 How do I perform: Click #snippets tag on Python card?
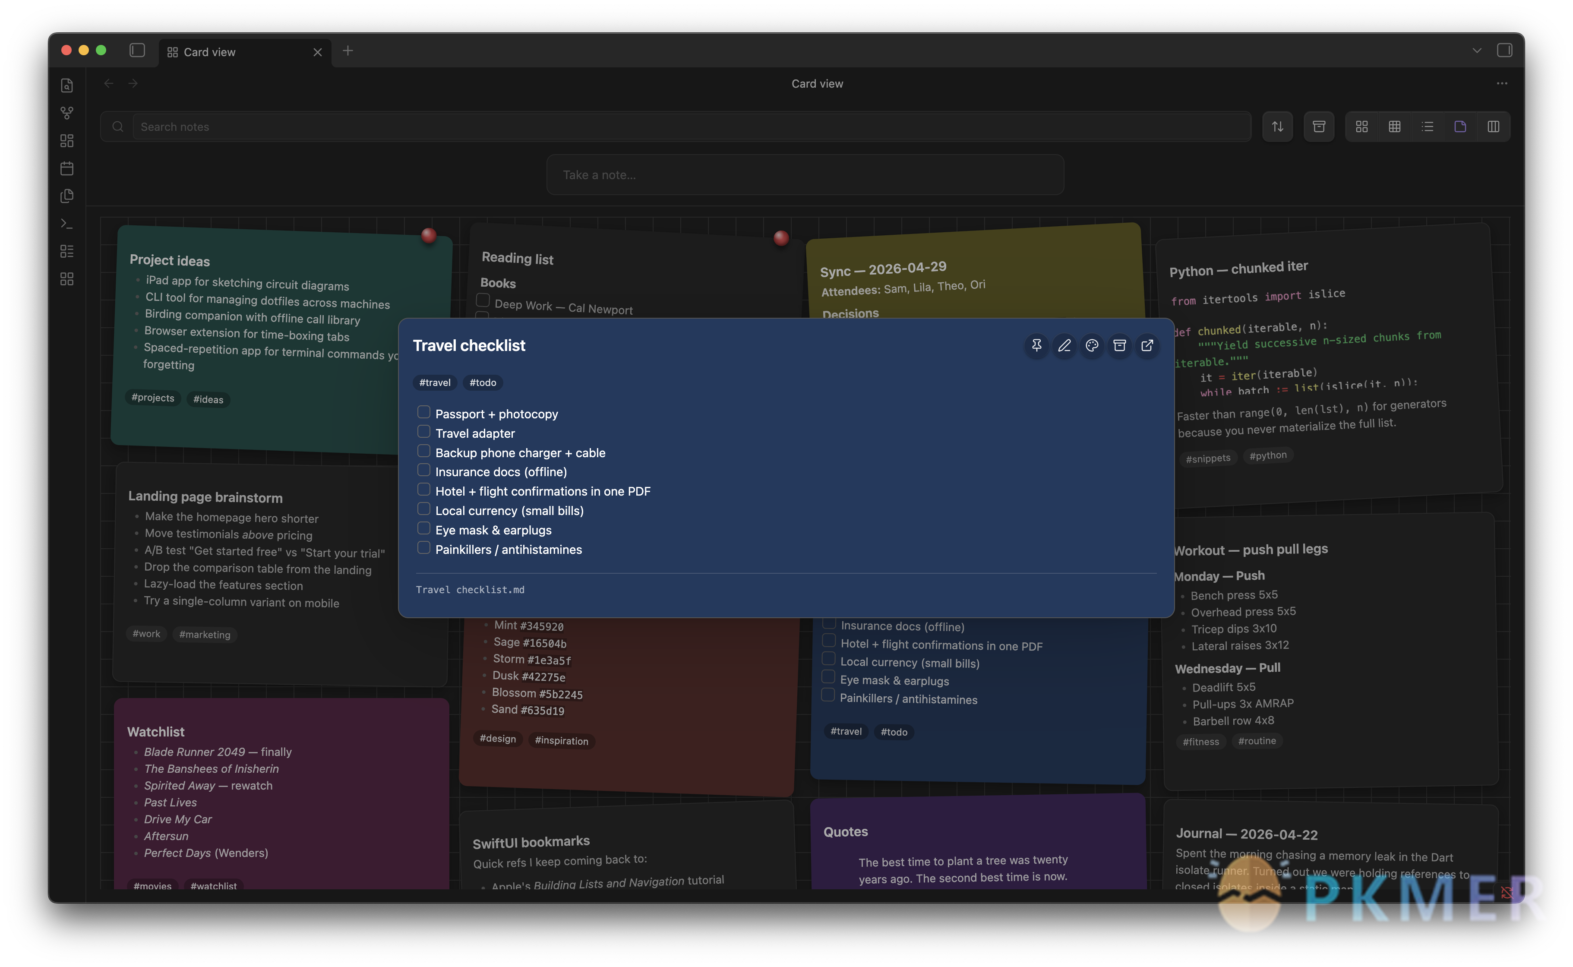tap(1208, 458)
